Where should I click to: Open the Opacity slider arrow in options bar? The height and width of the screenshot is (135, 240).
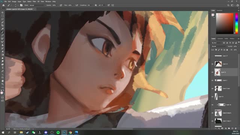pyautogui.click(x=57, y=5)
